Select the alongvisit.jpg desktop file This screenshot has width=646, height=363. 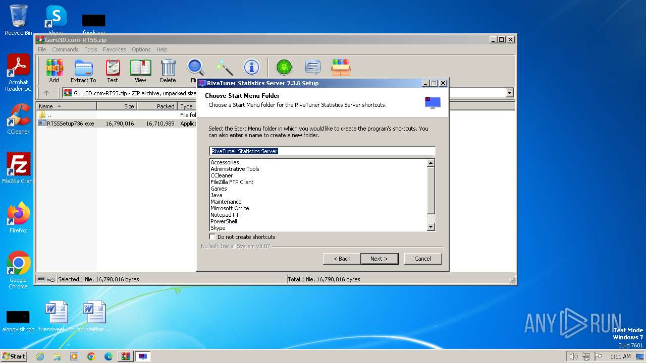pyautogui.click(x=18, y=320)
